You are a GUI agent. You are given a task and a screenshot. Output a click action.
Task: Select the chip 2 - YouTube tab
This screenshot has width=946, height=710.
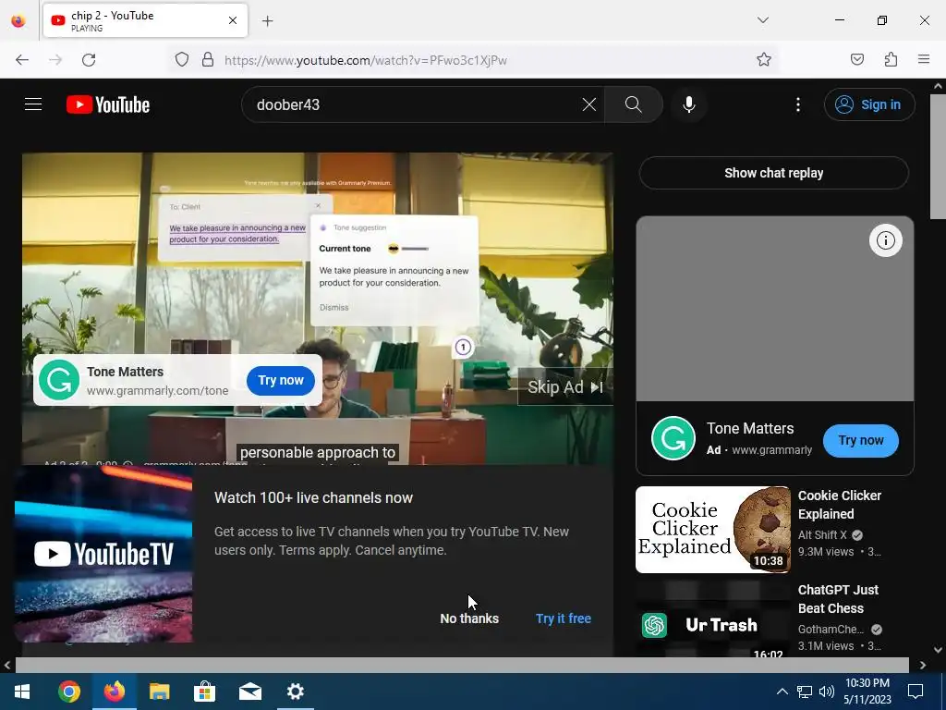tap(145, 20)
